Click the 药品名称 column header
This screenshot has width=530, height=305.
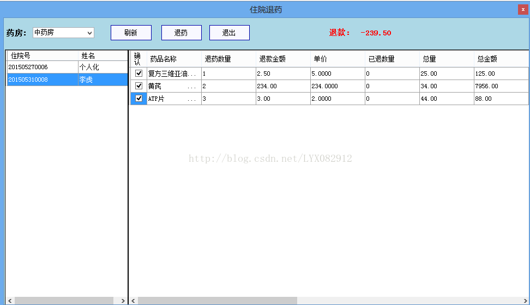(174, 59)
